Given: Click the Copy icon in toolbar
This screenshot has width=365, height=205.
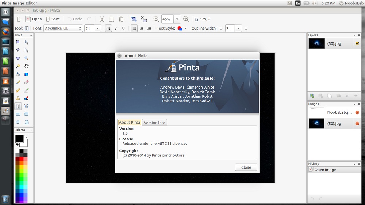Looking at the screenshot, I should pos(111,19).
